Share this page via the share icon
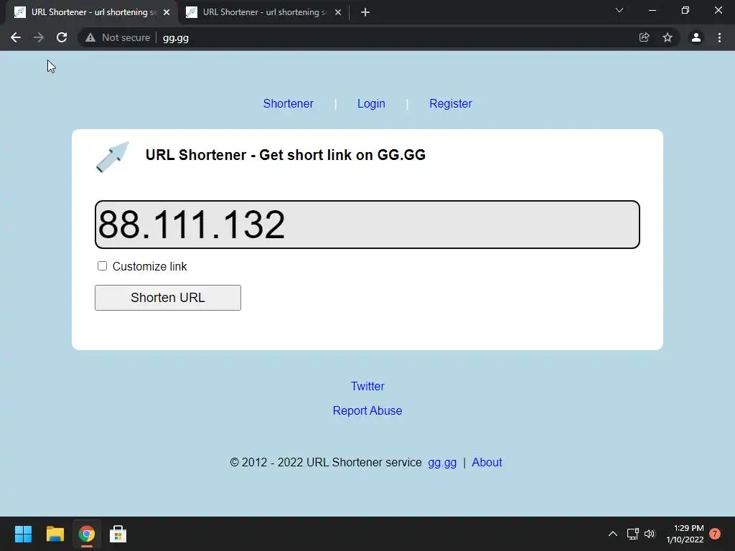Image resolution: width=735 pixels, height=551 pixels. pyautogui.click(x=644, y=37)
